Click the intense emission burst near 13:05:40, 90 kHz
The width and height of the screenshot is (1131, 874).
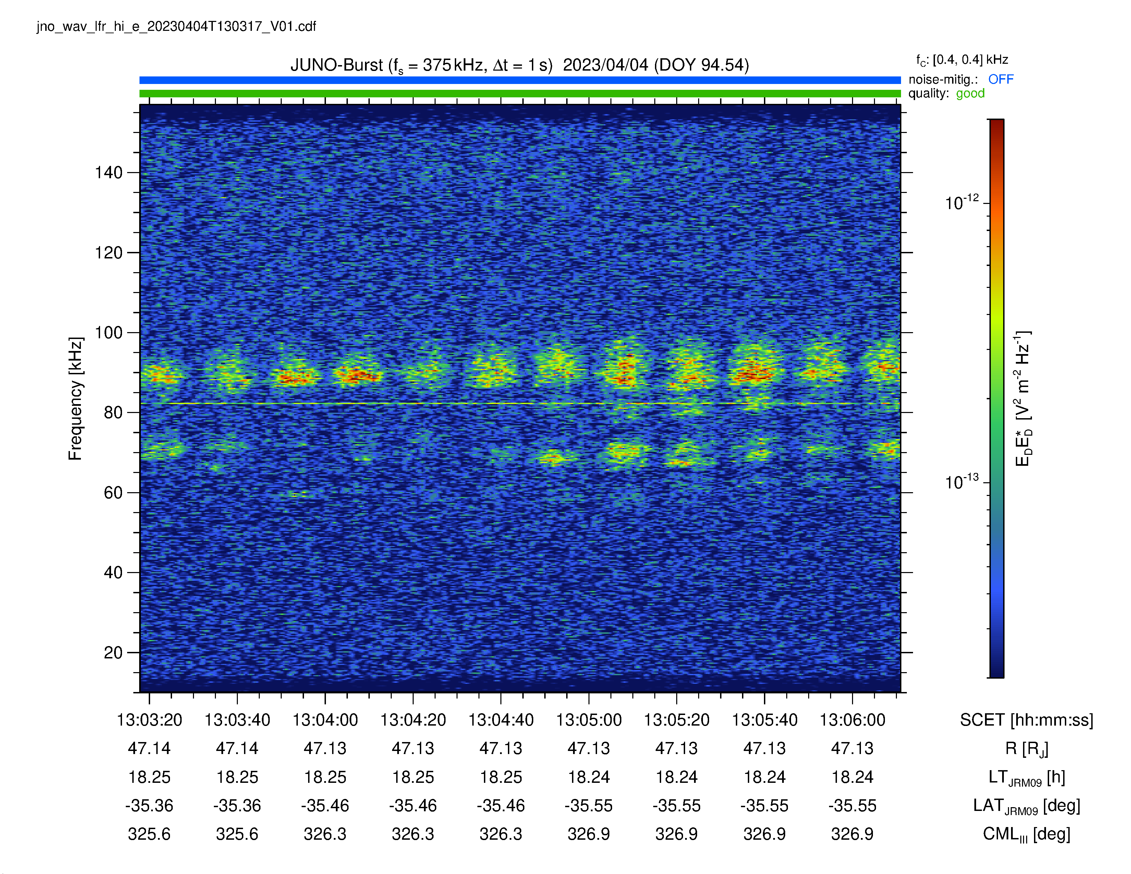coord(755,370)
